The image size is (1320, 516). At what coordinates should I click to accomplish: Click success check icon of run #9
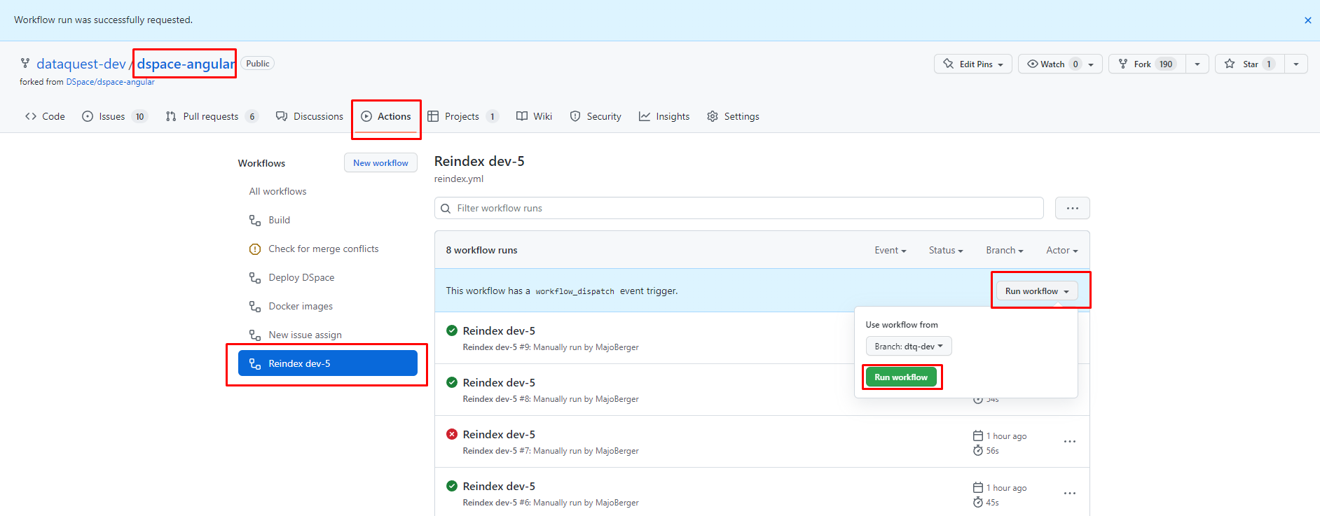tap(452, 330)
